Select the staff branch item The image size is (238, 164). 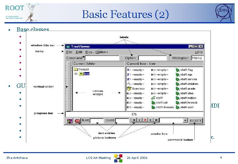(157, 98)
